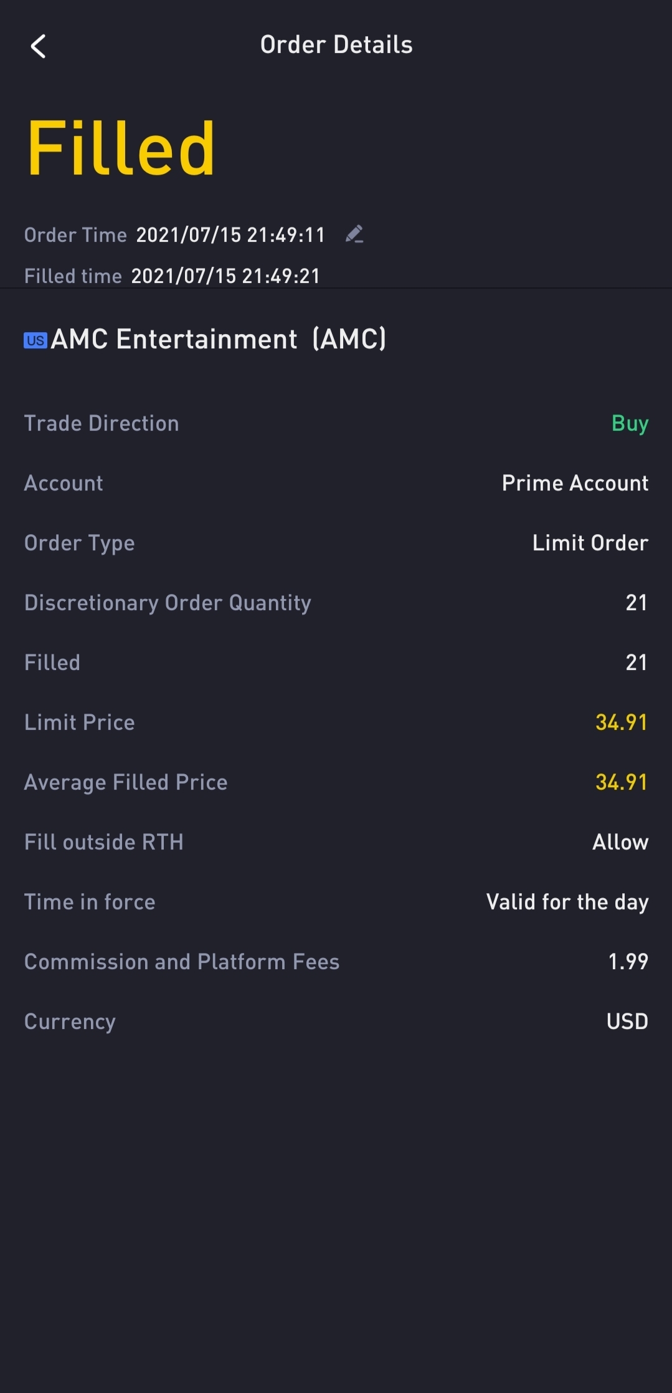Click the Limit Order type value
This screenshot has height=1393, width=672.
[590, 543]
